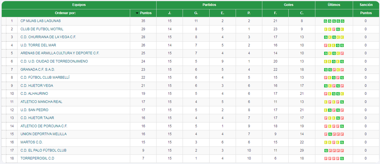Sort the table by the J. column

pyautogui.click(x=170, y=13)
